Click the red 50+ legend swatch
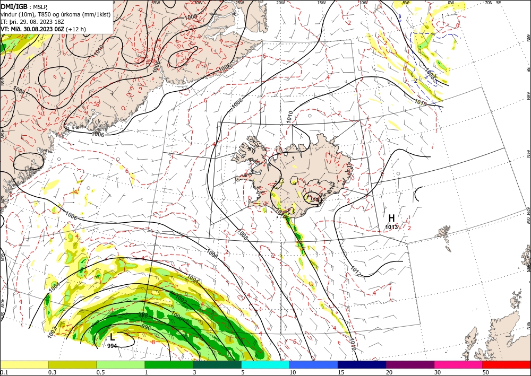 click(507, 364)
